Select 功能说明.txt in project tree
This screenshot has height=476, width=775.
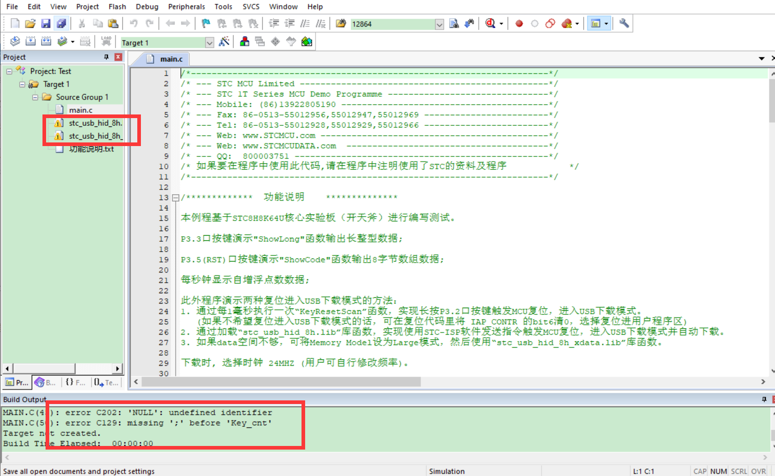(x=92, y=149)
